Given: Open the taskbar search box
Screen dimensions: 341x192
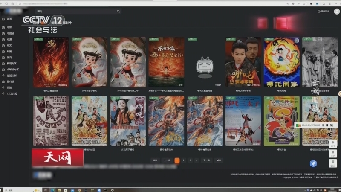Looking at the screenshot, I should [x=22, y=190].
